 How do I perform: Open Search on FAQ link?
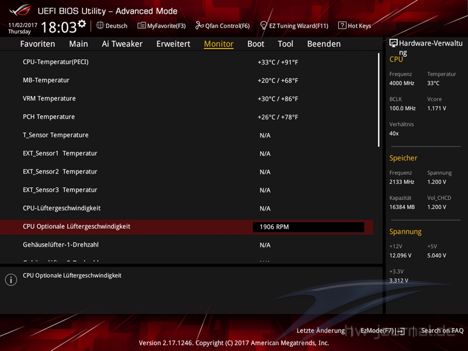[x=442, y=331]
